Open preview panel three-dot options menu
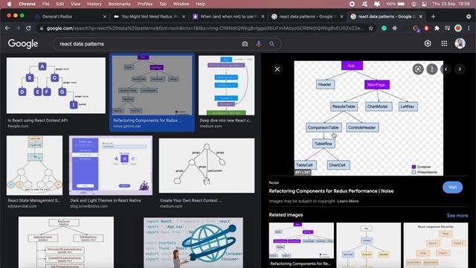Image resolution: width=476 pixels, height=268 pixels. pos(431,69)
